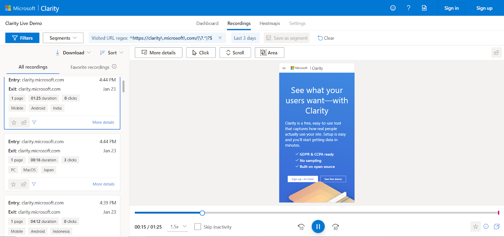The image size is (504, 237).
Task: Pause the recording playback
Action: point(318,227)
